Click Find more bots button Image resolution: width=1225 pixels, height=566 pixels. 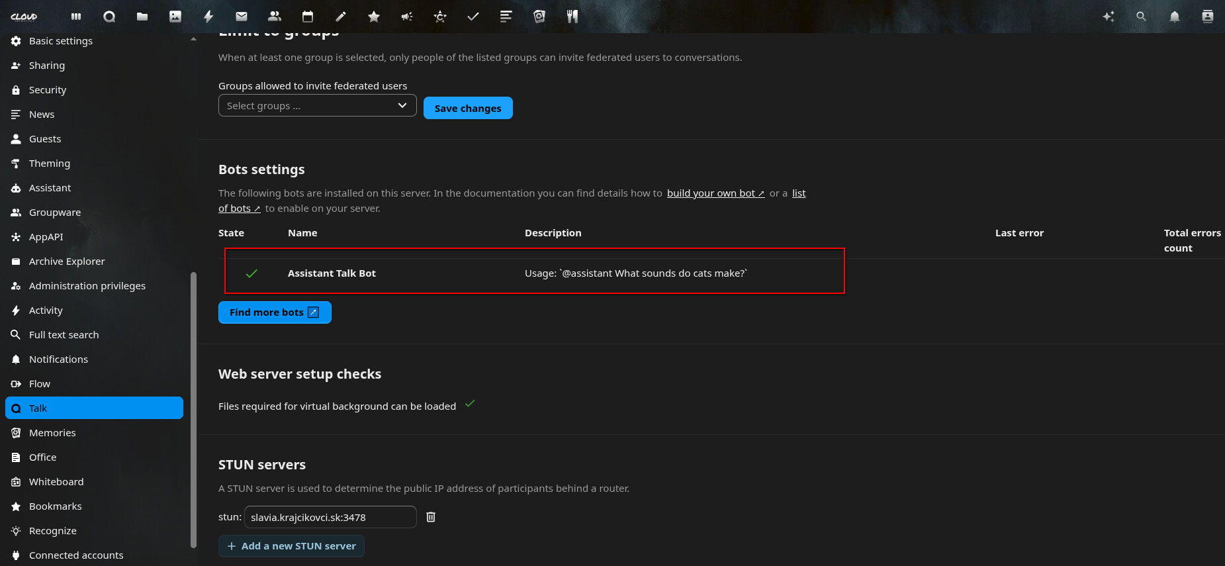(x=275, y=312)
